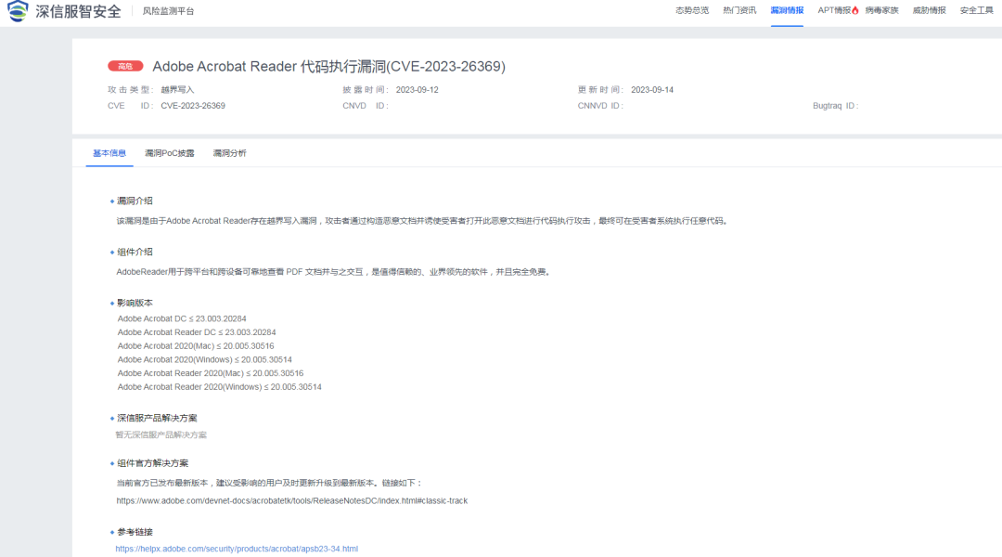Click disclosure date 2023-09-12
The width and height of the screenshot is (1002, 557).
pos(417,89)
